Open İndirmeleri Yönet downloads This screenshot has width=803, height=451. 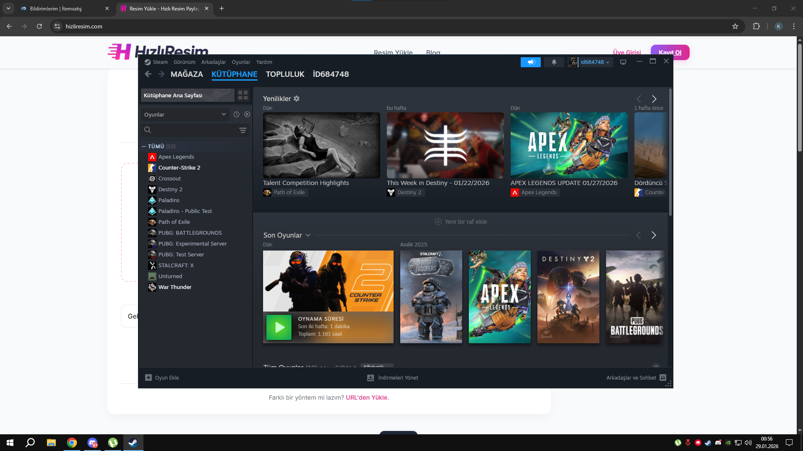tap(393, 378)
